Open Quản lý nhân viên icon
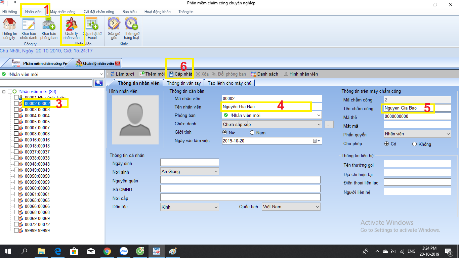The width and height of the screenshot is (459, 258). pyautogui.click(x=72, y=25)
